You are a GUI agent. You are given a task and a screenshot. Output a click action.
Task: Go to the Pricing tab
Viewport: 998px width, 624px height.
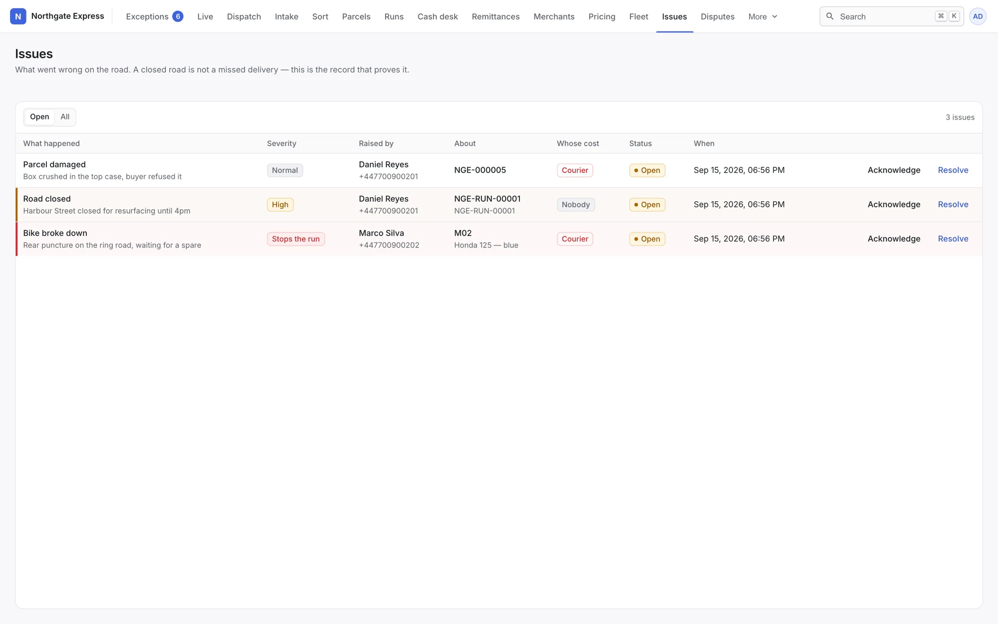click(x=602, y=16)
